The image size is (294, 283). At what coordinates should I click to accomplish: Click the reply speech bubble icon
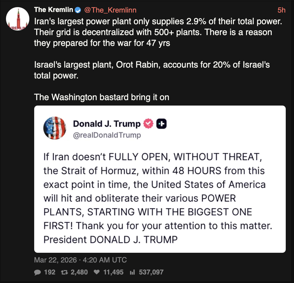pyautogui.click(x=37, y=272)
